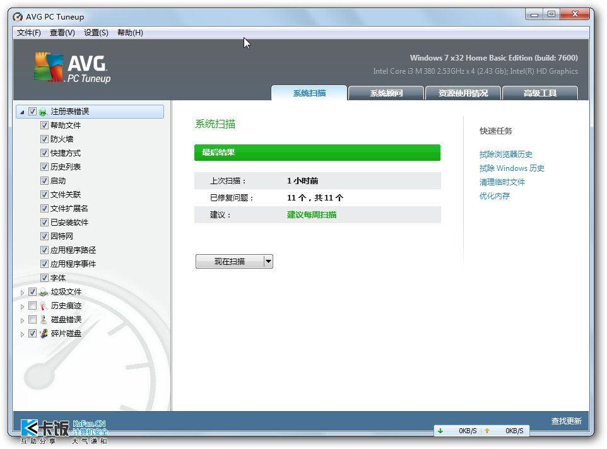
Task: Toggle the 历史列表 checkbox
Action: (x=44, y=166)
